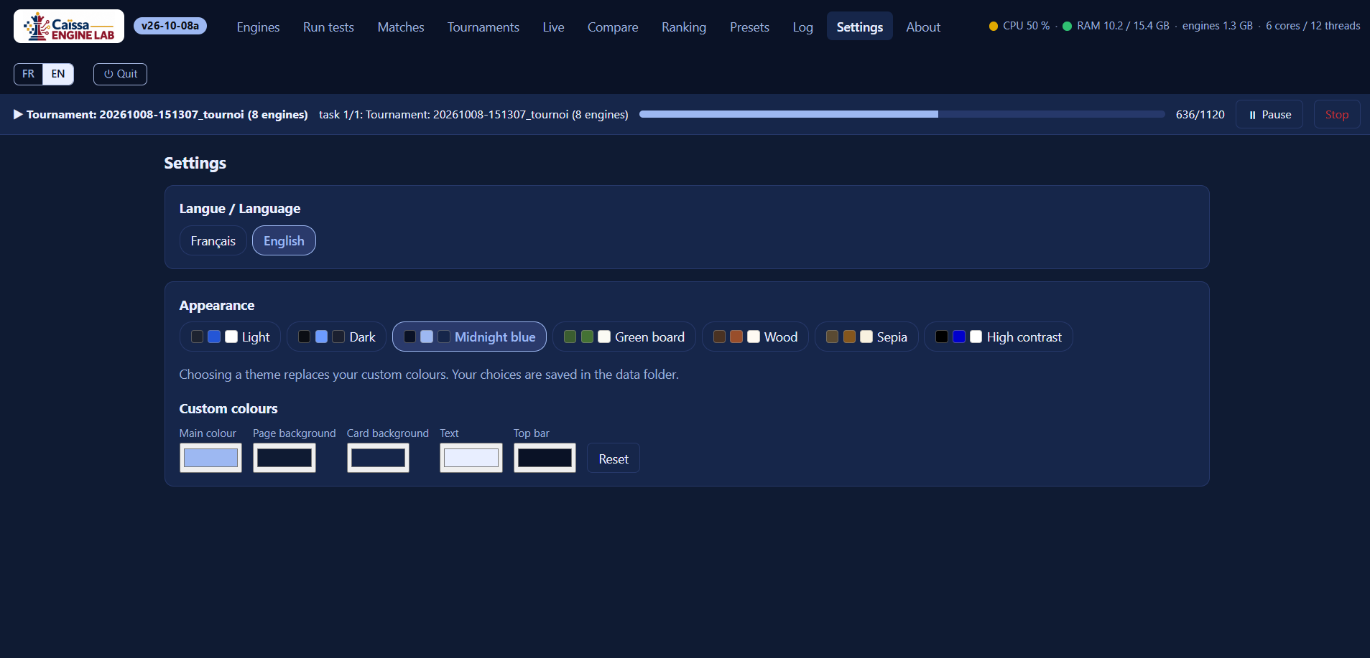The height and width of the screenshot is (658, 1370).
Task: Open the Card background colour swatch
Action: pos(378,458)
